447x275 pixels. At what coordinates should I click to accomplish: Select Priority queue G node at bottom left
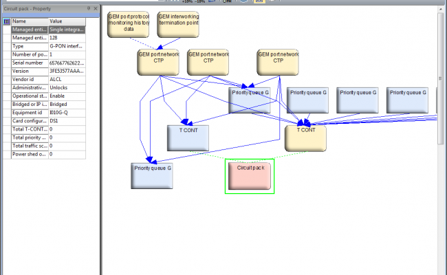click(151, 175)
